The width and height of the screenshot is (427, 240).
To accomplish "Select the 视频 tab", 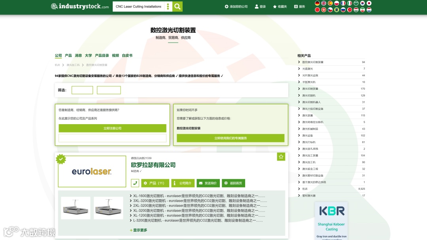I will pos(115,55).
